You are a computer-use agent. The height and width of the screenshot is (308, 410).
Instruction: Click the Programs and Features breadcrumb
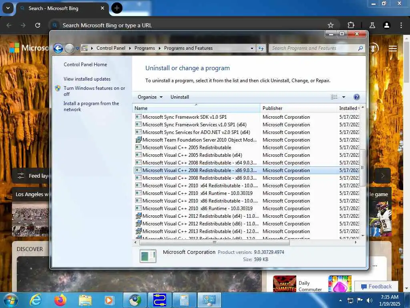(x=188, y=48)
